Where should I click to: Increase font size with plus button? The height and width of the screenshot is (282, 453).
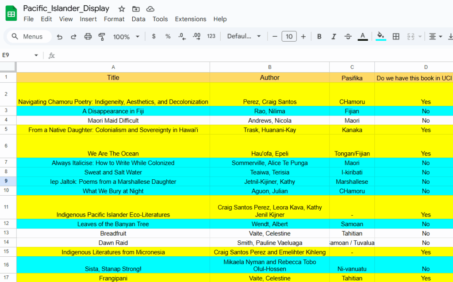pyautogui.click(x=303, y=37)
